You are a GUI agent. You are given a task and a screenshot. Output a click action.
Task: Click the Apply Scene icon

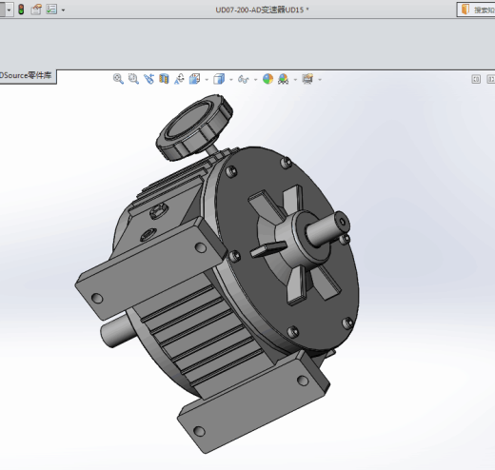coord(284,79)
